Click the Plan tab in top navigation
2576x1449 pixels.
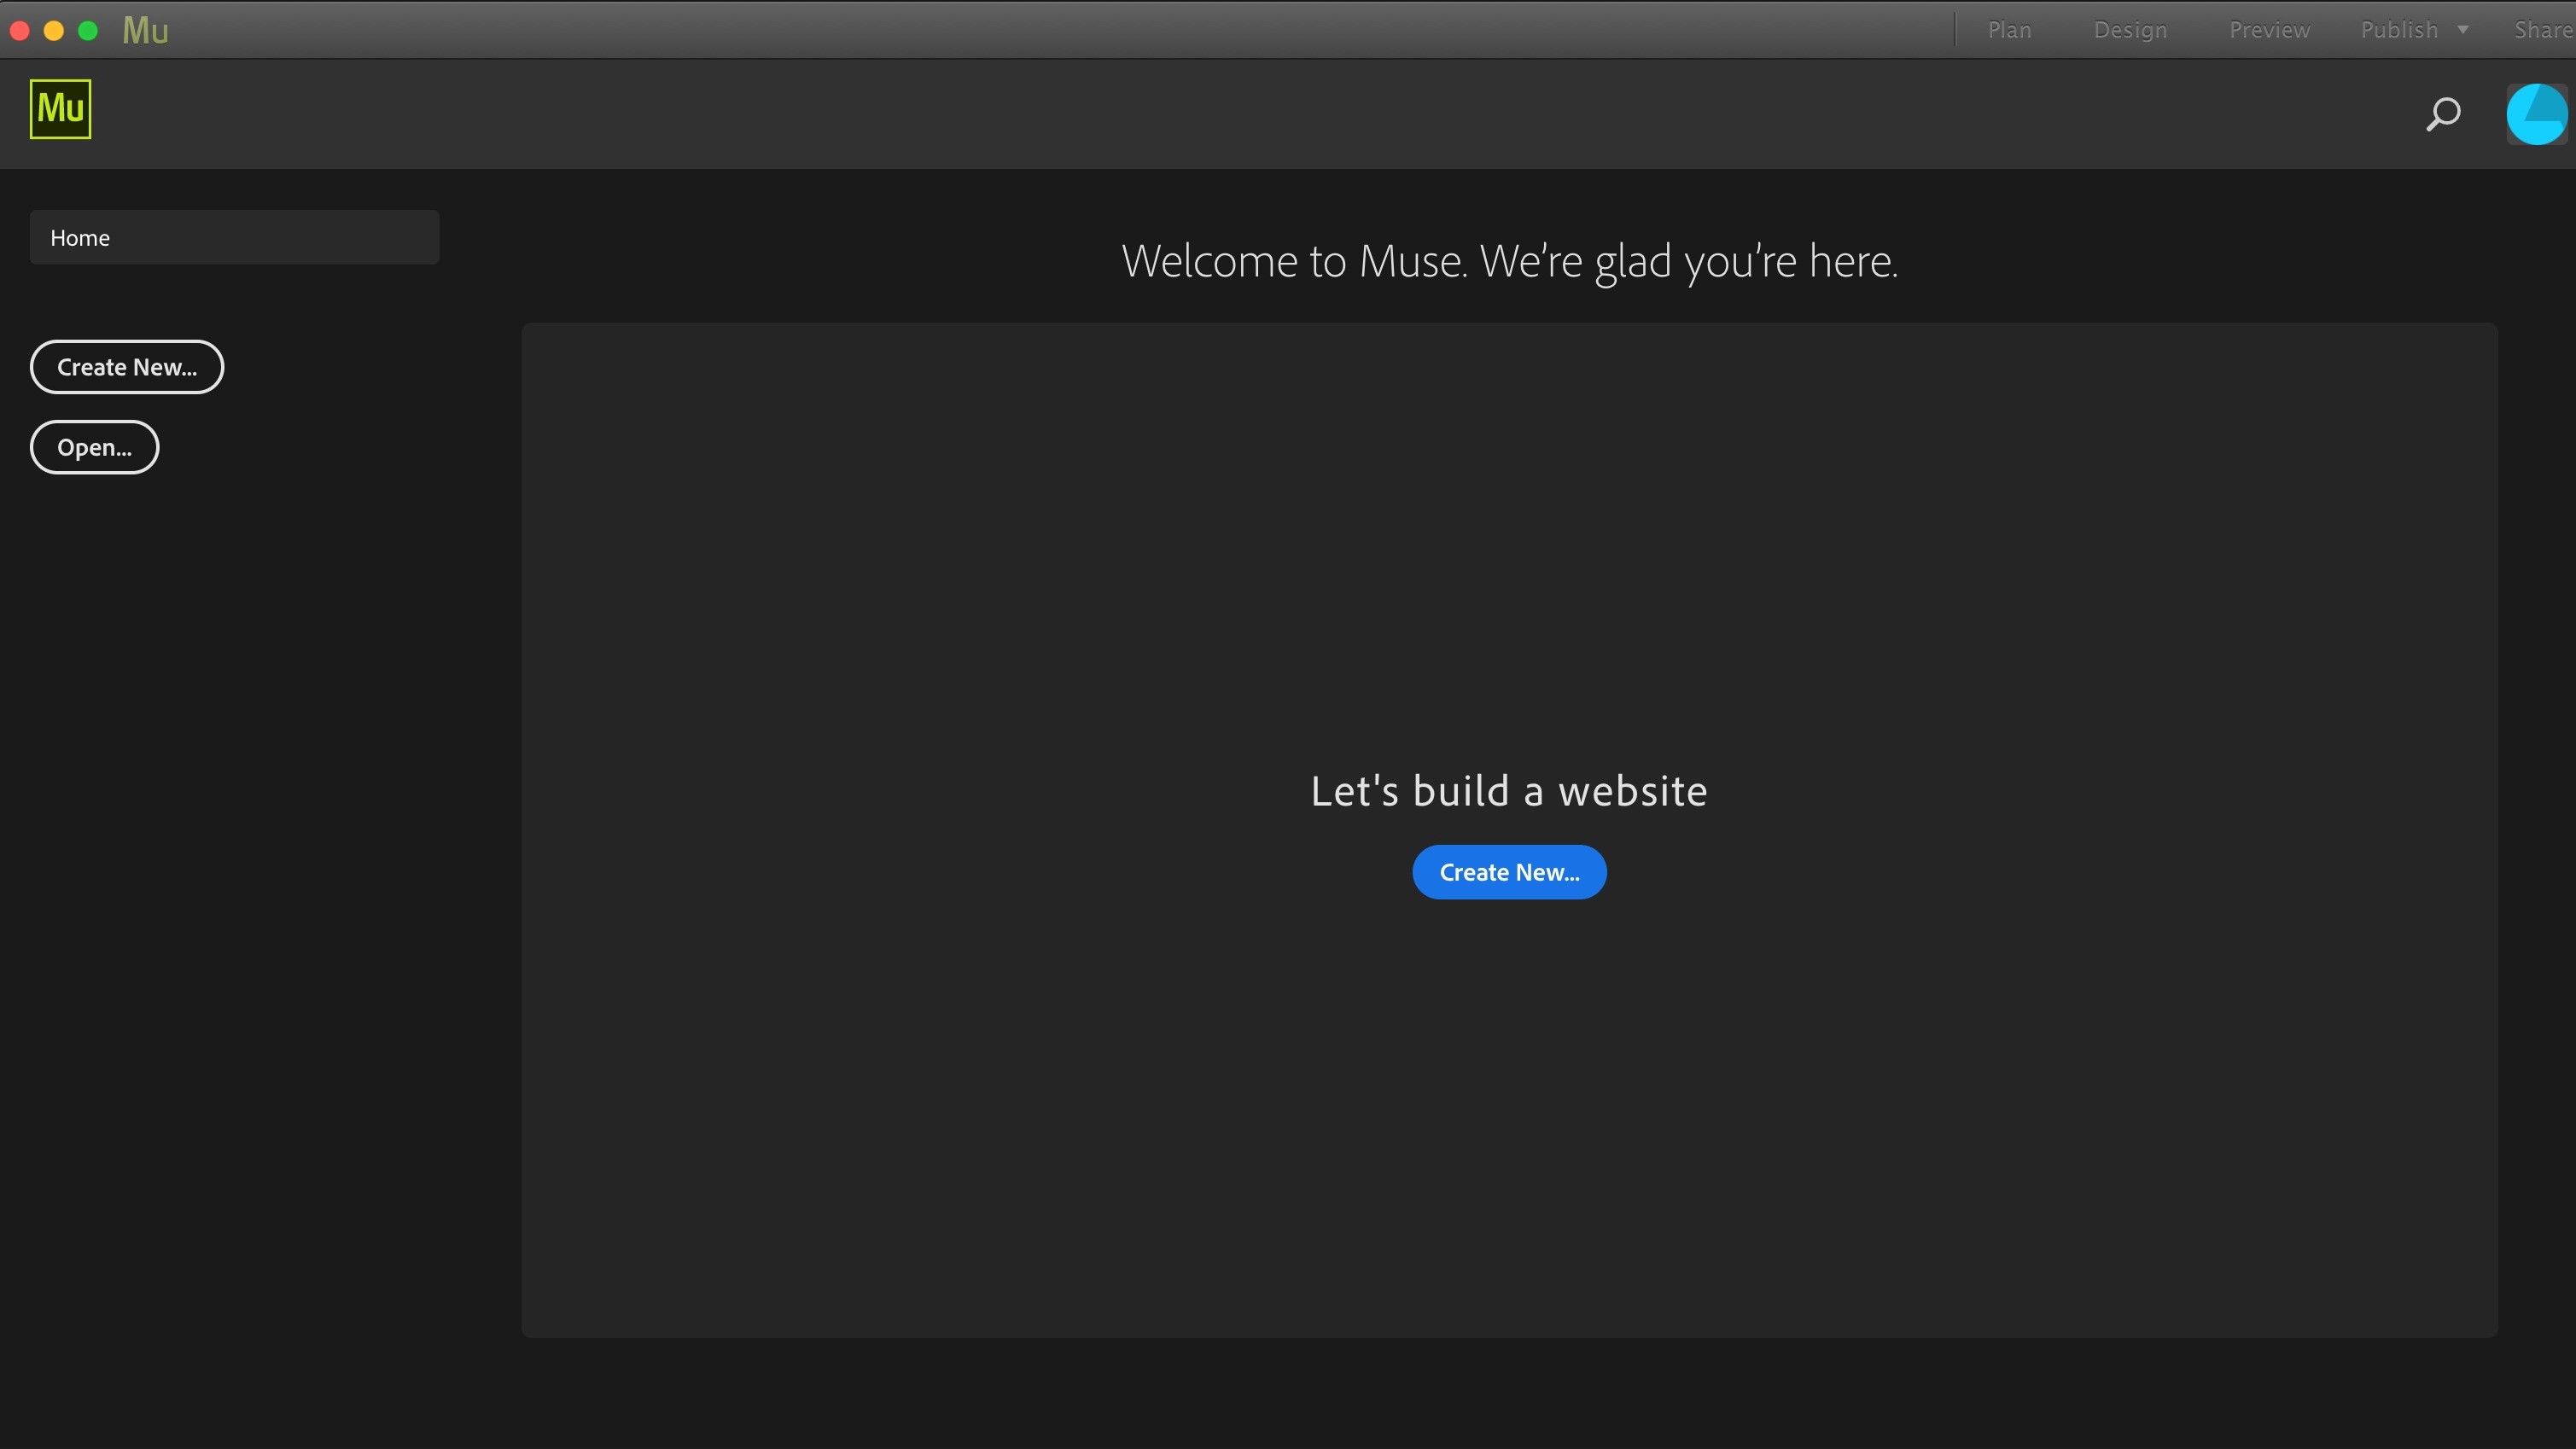[2008, 28]
